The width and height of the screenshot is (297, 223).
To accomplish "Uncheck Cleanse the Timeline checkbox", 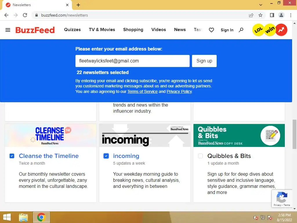I will pos(12,156).
